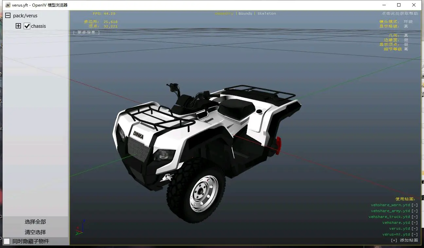
Task: Switch to the Bounds view tab
Action: pos(245,13)
